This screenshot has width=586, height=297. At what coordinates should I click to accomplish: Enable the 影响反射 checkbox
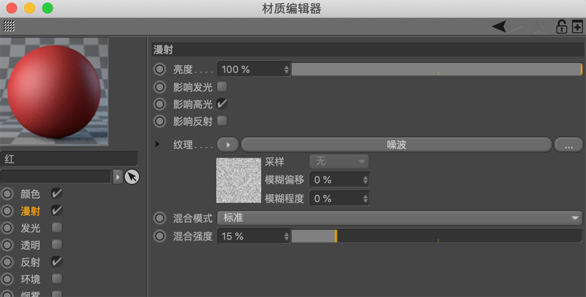(x=222, y=121)
